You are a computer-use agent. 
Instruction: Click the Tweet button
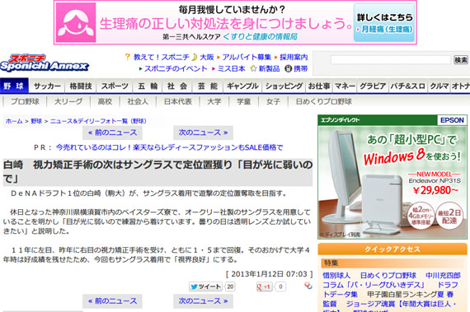[205, 286]
